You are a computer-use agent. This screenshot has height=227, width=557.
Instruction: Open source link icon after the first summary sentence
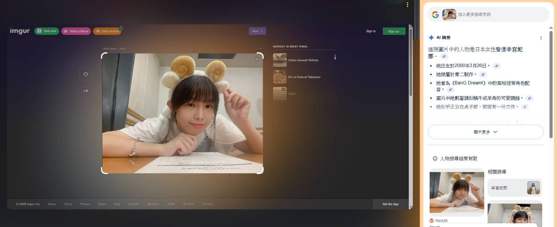[x=444, y=56]
